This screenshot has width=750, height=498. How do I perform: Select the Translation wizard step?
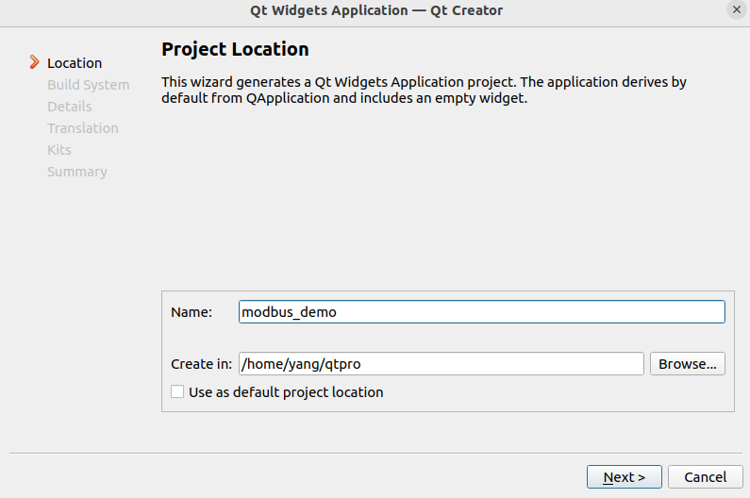(x=83, y=128)
